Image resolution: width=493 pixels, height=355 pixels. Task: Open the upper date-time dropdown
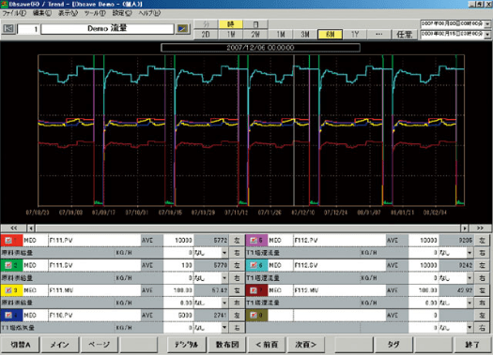point(487,23)
